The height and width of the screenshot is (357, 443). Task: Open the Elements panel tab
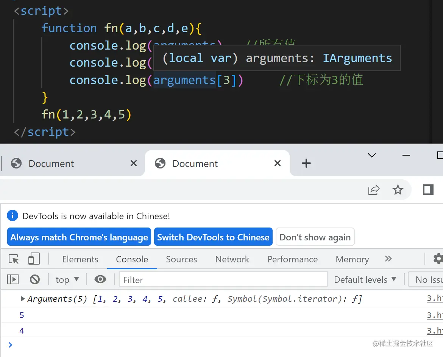80,259
